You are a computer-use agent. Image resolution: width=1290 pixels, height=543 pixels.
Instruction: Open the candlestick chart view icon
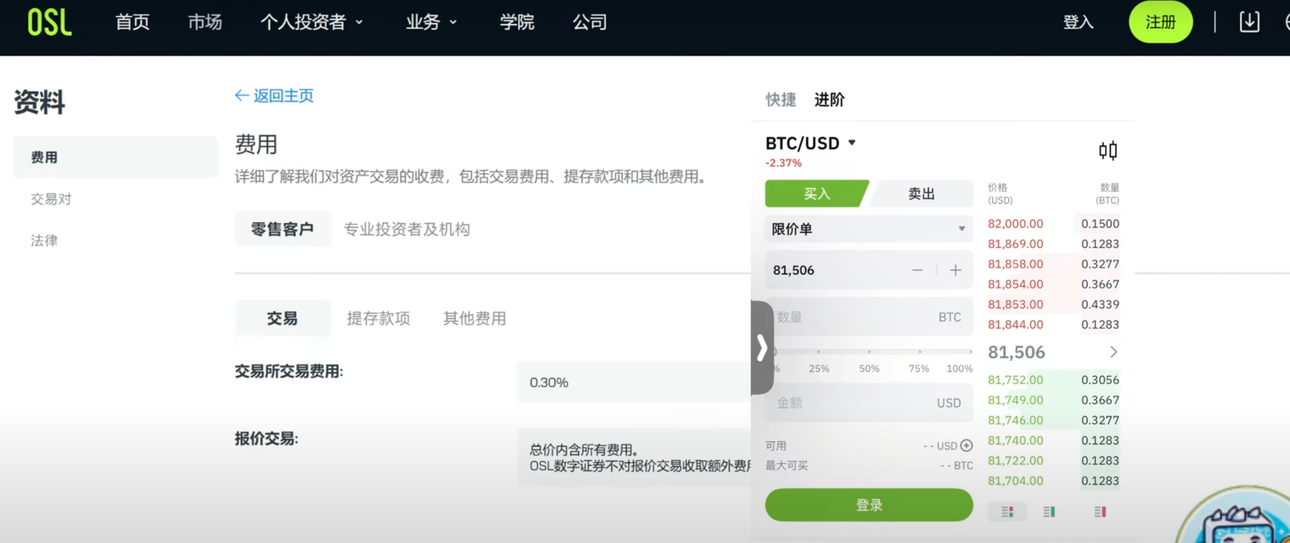pos(1108,151)
